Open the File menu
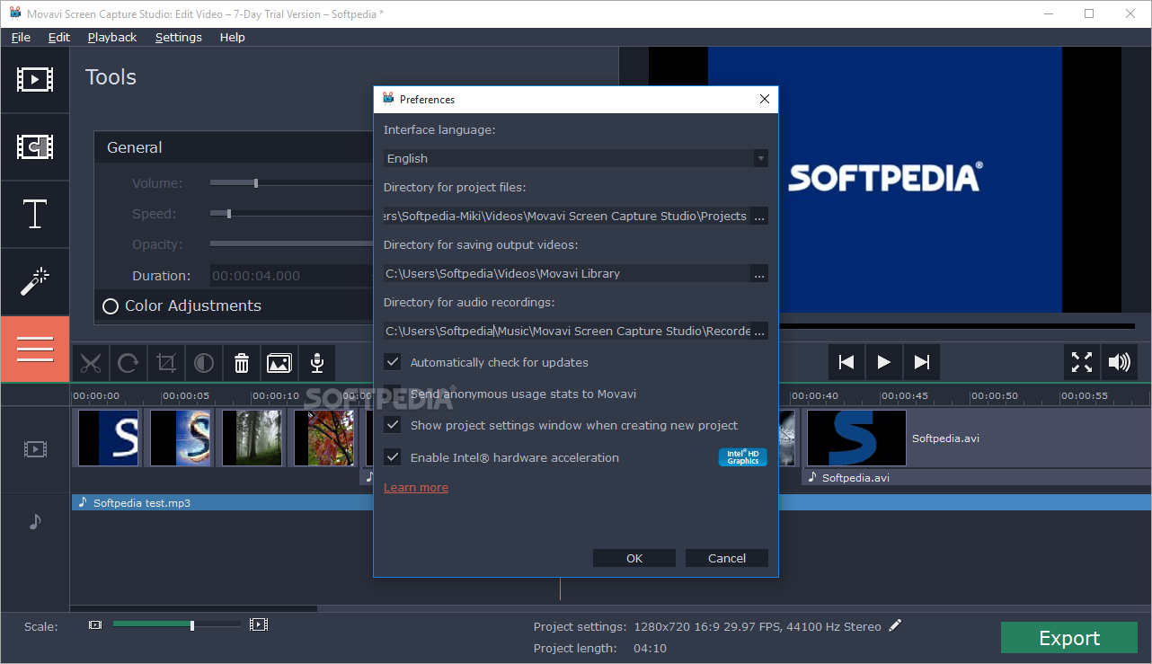Viewport: 1152px width, 664px height. (x=21, y=37)
